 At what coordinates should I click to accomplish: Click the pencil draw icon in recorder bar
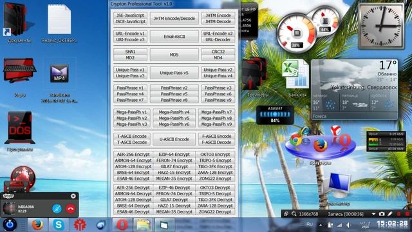(390, 214)
